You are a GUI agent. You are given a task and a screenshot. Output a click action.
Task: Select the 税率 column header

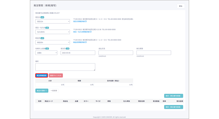pos(164,101)
